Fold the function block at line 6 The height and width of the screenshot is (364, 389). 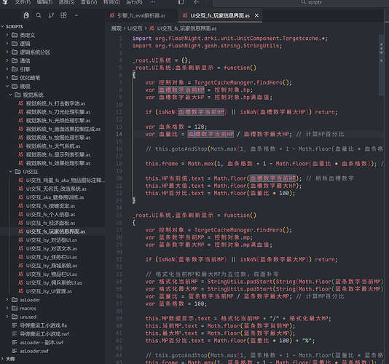click(x=128, y=75)
